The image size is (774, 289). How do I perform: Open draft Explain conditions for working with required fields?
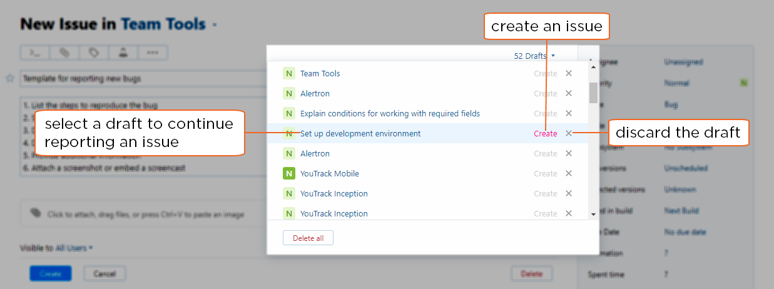click(390, 113)
